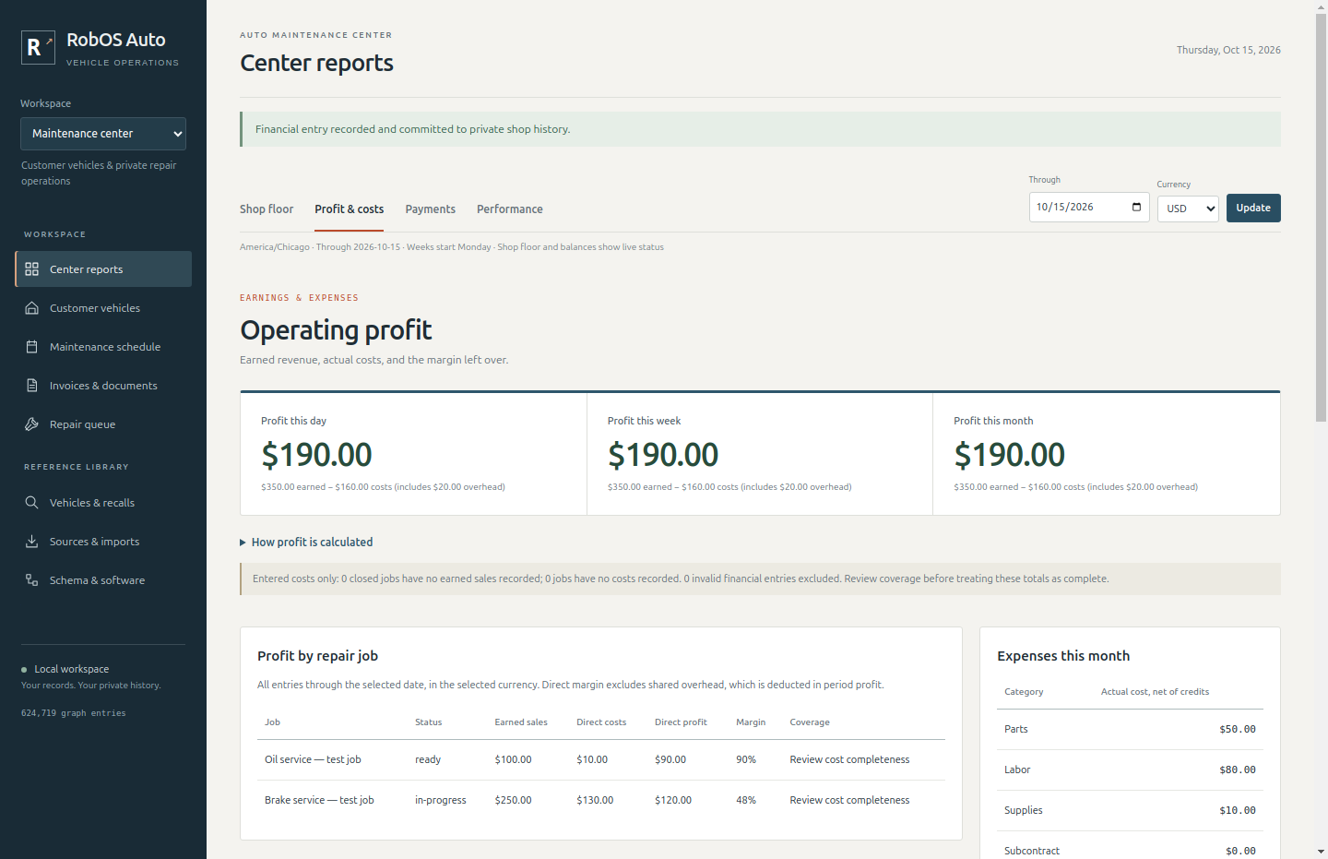The height and width of the screenshot is (859, 1328).
Task: Click the Center reports grid icon
Action: pyautogui.click(x=31, y=269)
